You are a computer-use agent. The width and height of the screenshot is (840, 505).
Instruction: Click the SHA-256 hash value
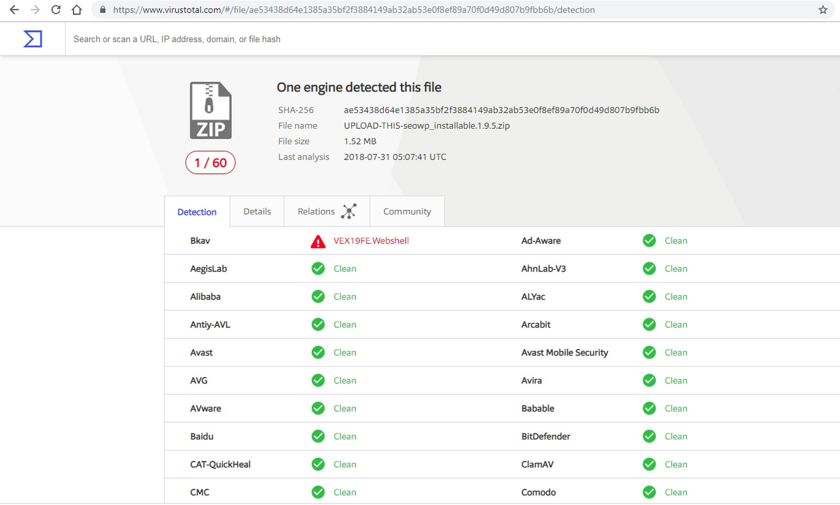point(501,110)
